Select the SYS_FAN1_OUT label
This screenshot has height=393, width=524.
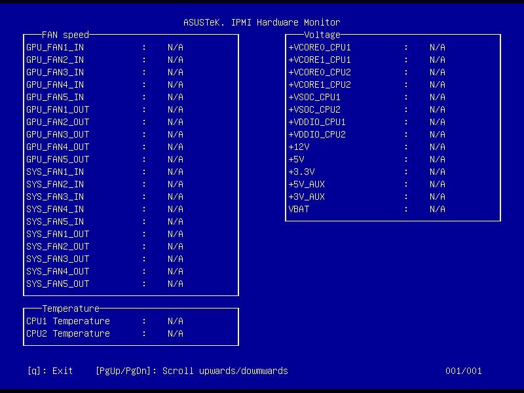58,234
